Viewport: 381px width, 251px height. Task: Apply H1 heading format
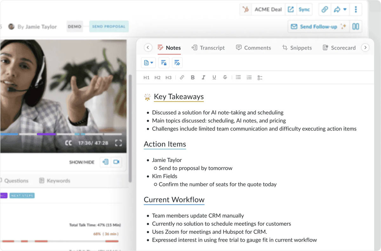coord(146,77)
